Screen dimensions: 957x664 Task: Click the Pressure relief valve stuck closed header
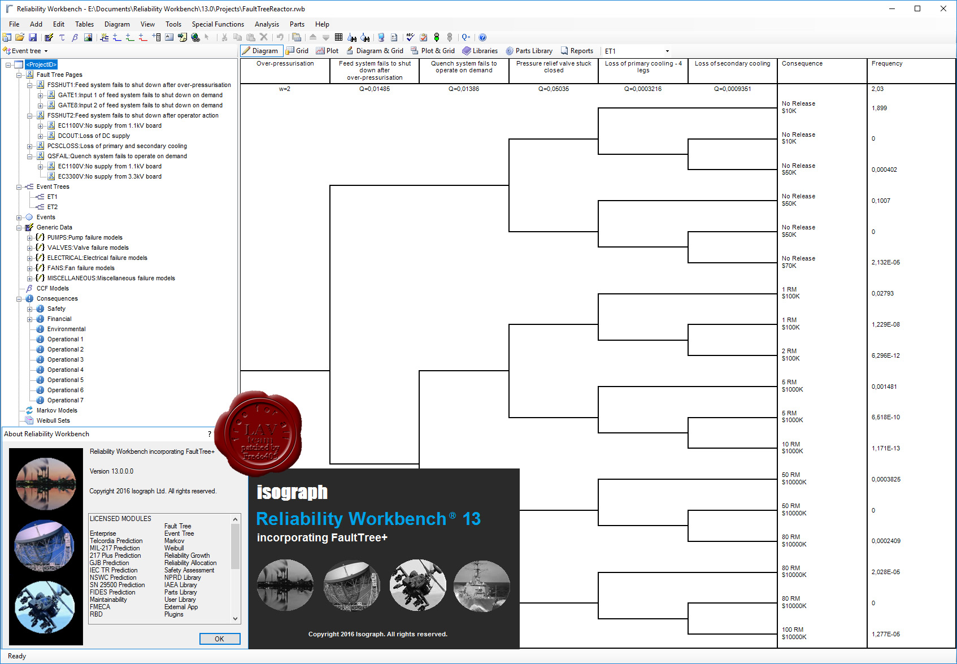[554, 71]
